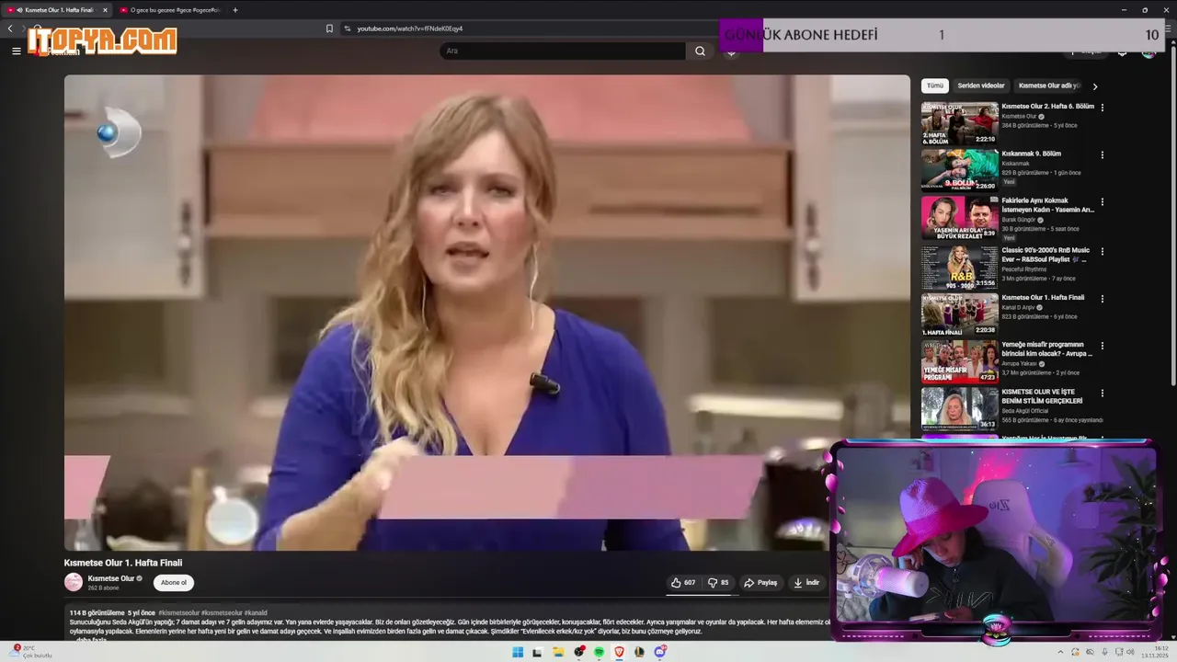Open the YouTube hamburger guide menu
Image resolution: width=1177 pixels, height=662 pixels.
point(16,51)
